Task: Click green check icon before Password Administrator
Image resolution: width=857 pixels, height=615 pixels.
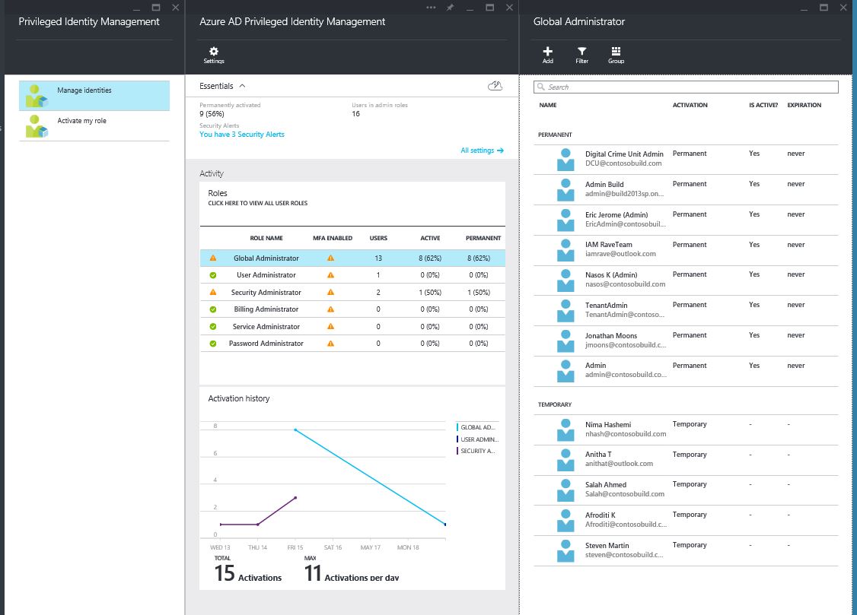Action: tap(213, 344)
